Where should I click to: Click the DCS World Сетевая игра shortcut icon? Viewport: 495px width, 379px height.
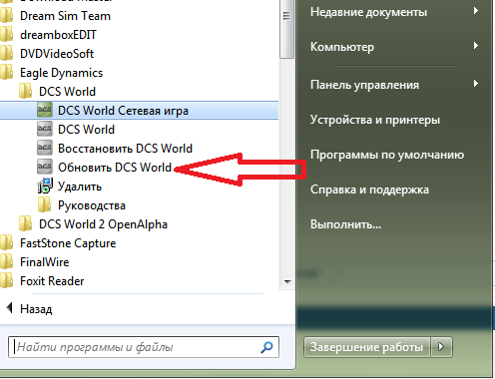pos(45,110)
